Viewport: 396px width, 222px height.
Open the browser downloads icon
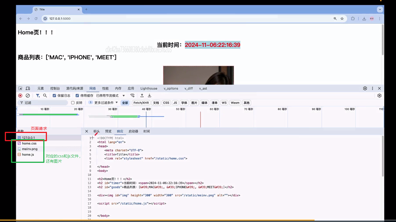click(x=364, y=19)
